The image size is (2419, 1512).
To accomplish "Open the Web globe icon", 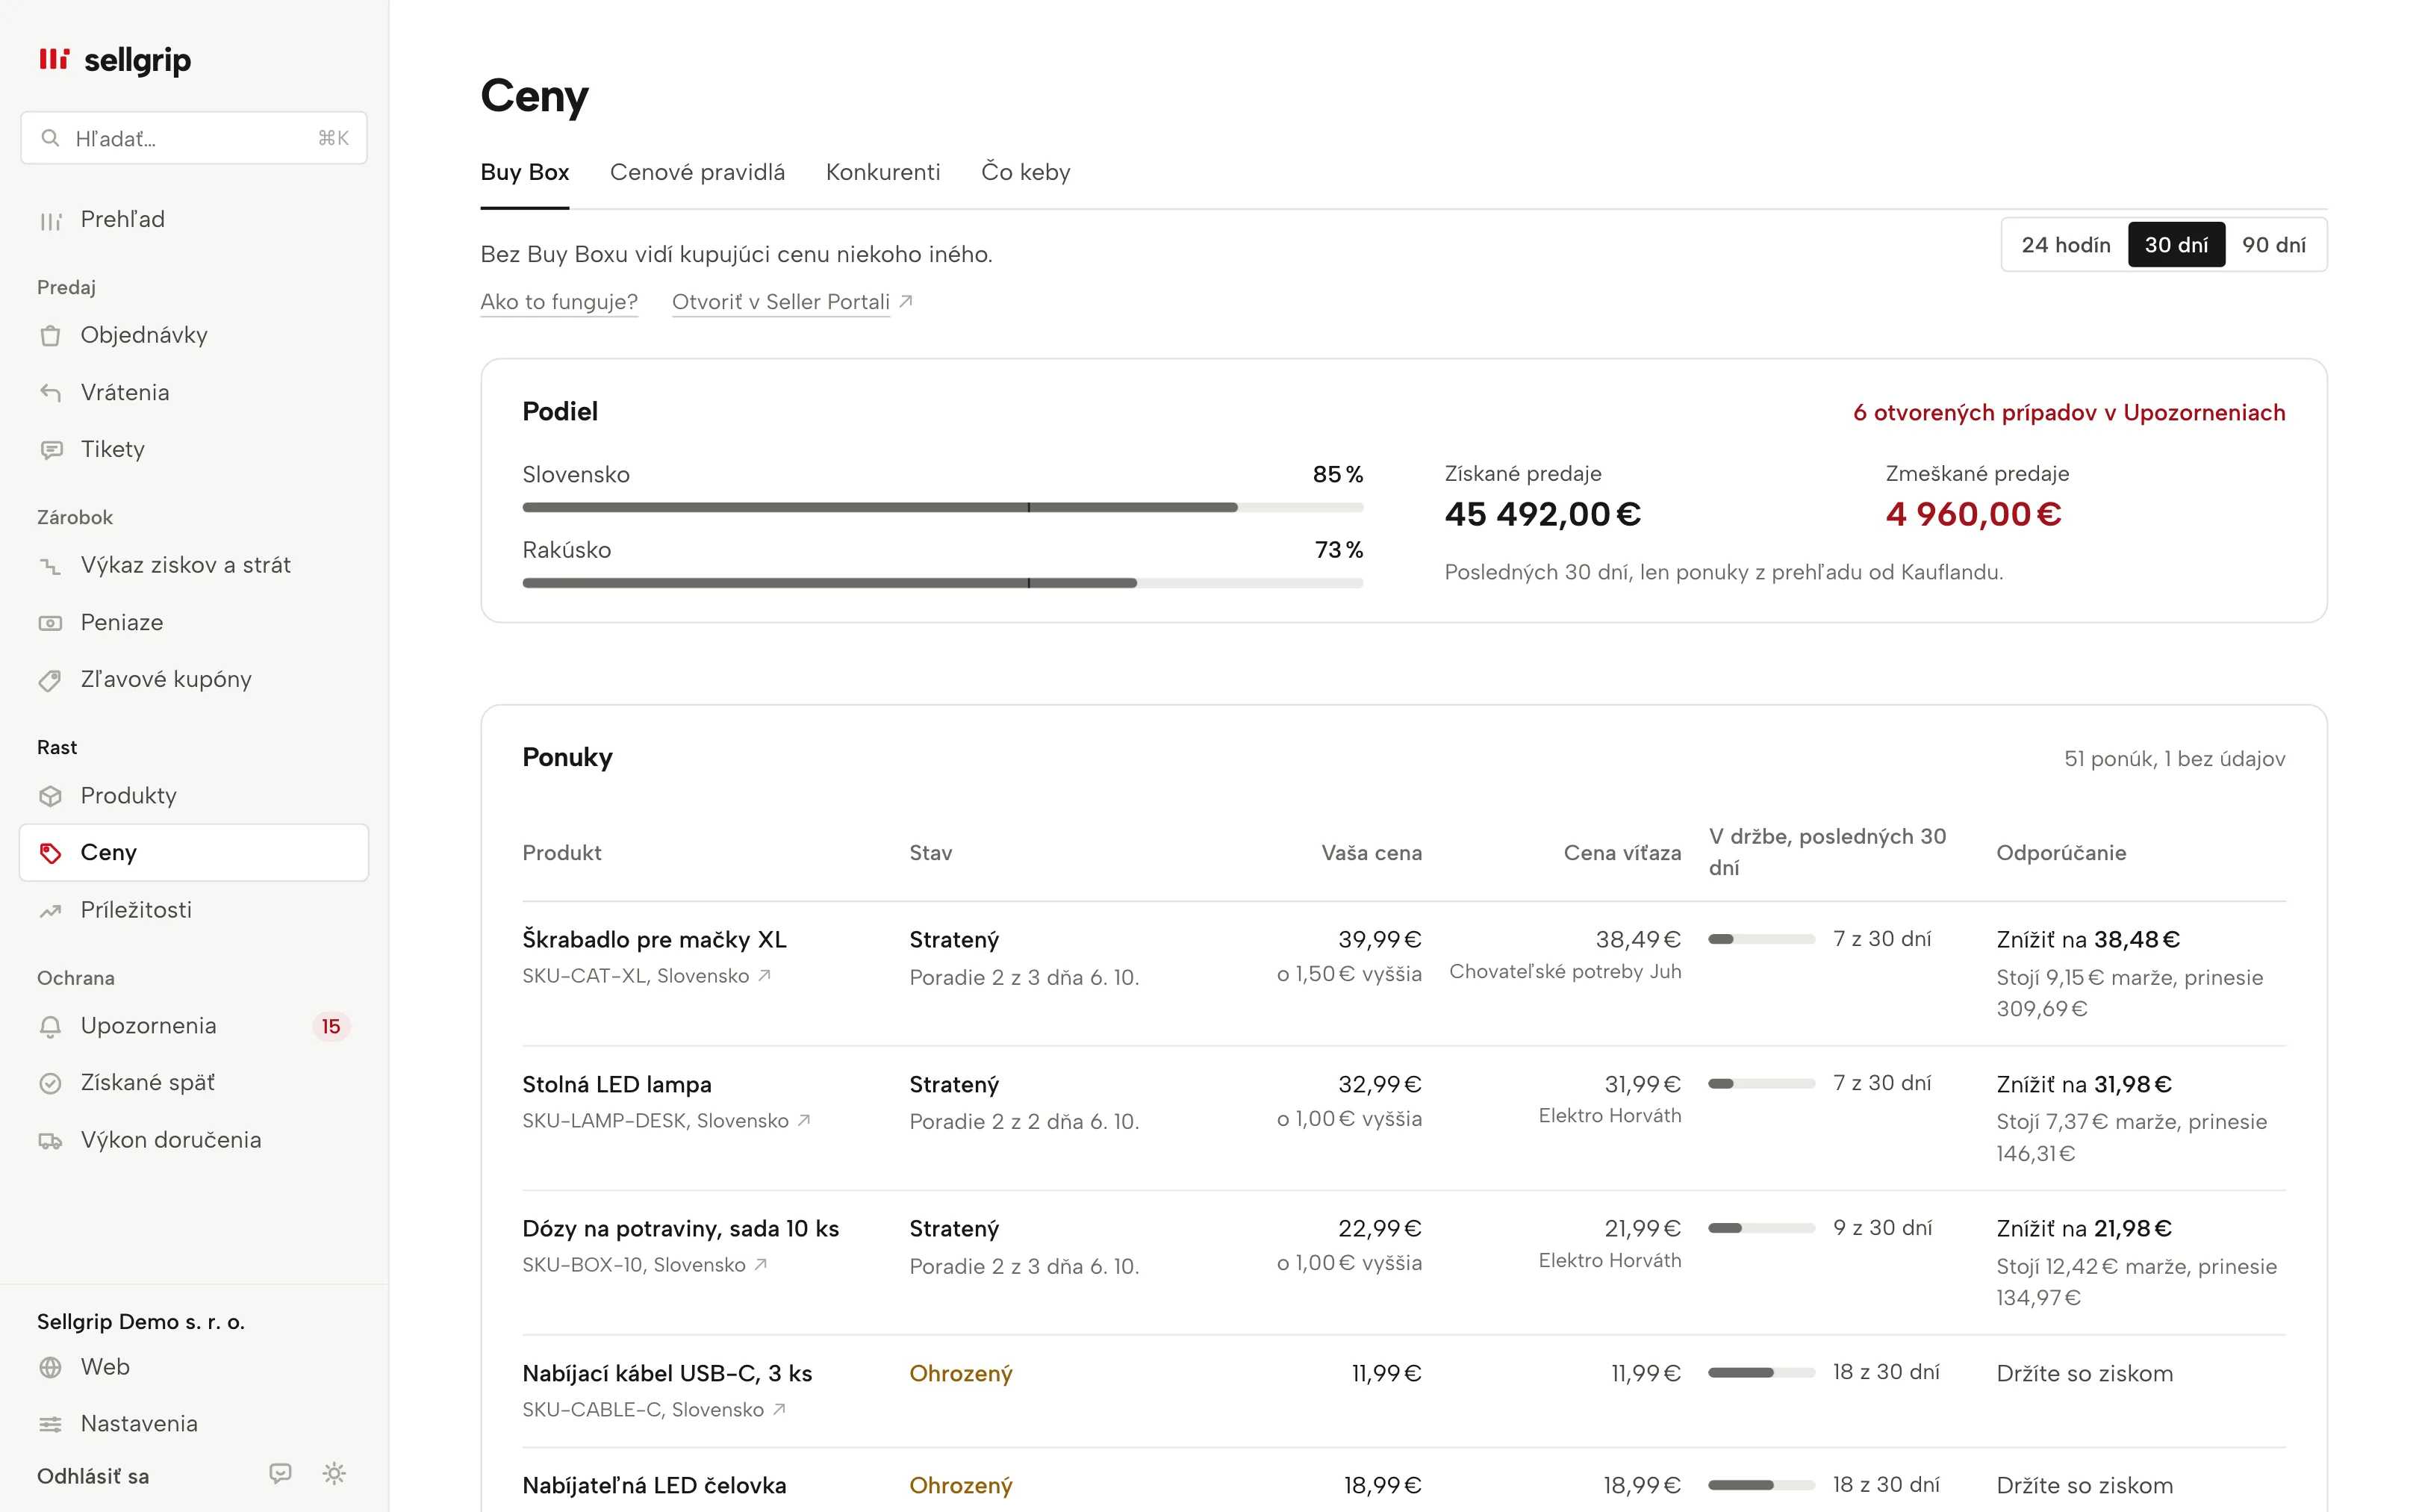I will [50, 1367].
